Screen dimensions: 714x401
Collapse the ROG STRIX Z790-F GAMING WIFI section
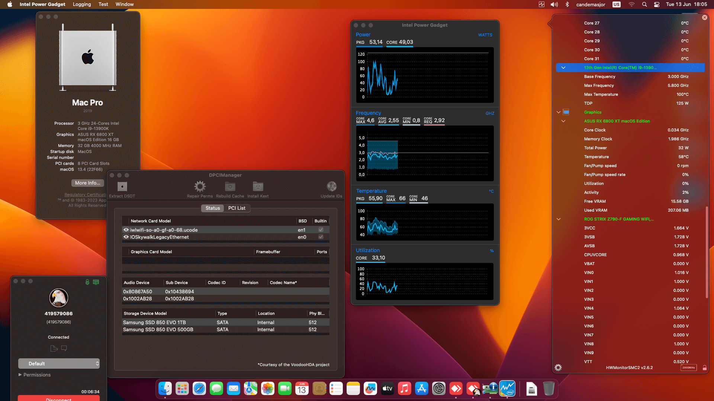[x=559, y=219]
